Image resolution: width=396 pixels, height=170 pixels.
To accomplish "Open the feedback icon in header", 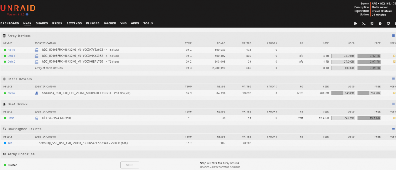I will point(372,23).
